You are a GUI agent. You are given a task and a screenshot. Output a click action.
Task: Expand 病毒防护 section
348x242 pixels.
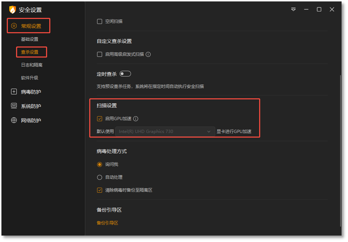31,92
